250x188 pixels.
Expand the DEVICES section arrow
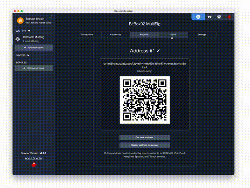pos(28,55)
